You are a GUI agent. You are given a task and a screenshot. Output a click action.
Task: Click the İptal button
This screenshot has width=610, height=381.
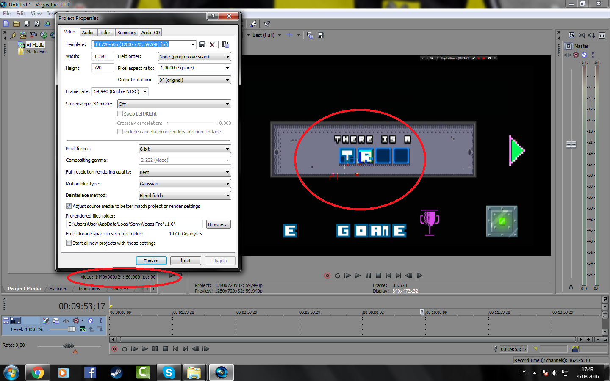click(x=186, y=261)
